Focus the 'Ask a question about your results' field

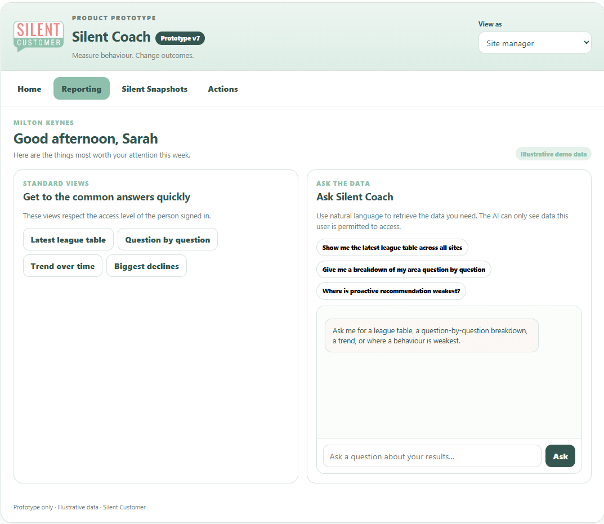click(432, 456)
